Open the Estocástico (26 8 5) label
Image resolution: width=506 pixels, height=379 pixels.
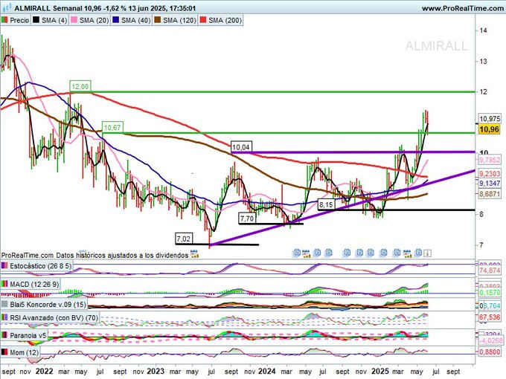click(40, 266)
